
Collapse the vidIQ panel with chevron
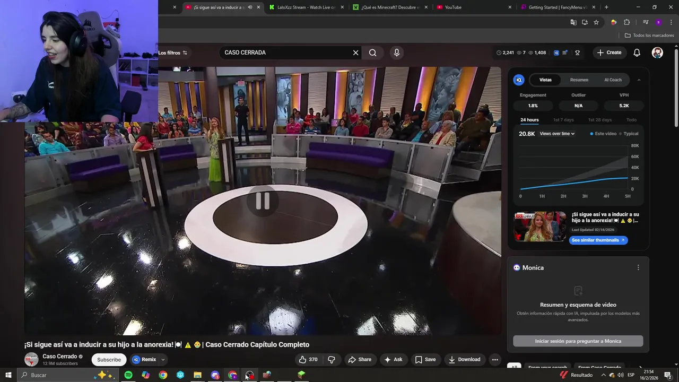(639, 80)
